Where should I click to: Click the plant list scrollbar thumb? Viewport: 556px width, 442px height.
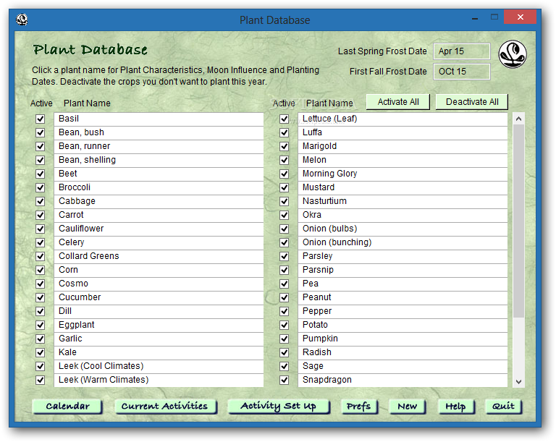click(x=518, y=221)
